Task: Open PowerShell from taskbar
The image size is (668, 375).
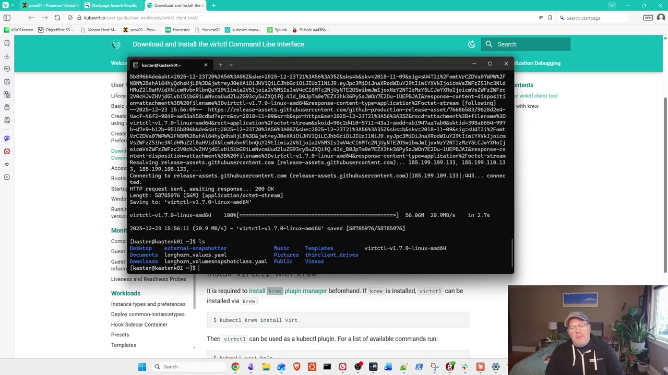Action: pos(419,367)
